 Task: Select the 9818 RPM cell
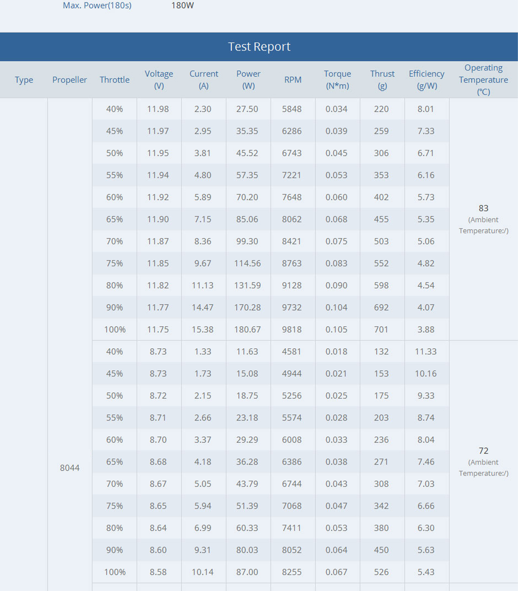pyautogui.click(x=292, y=329)
